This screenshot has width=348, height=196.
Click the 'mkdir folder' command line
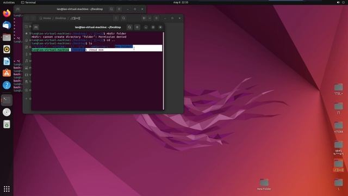point(79,34)
